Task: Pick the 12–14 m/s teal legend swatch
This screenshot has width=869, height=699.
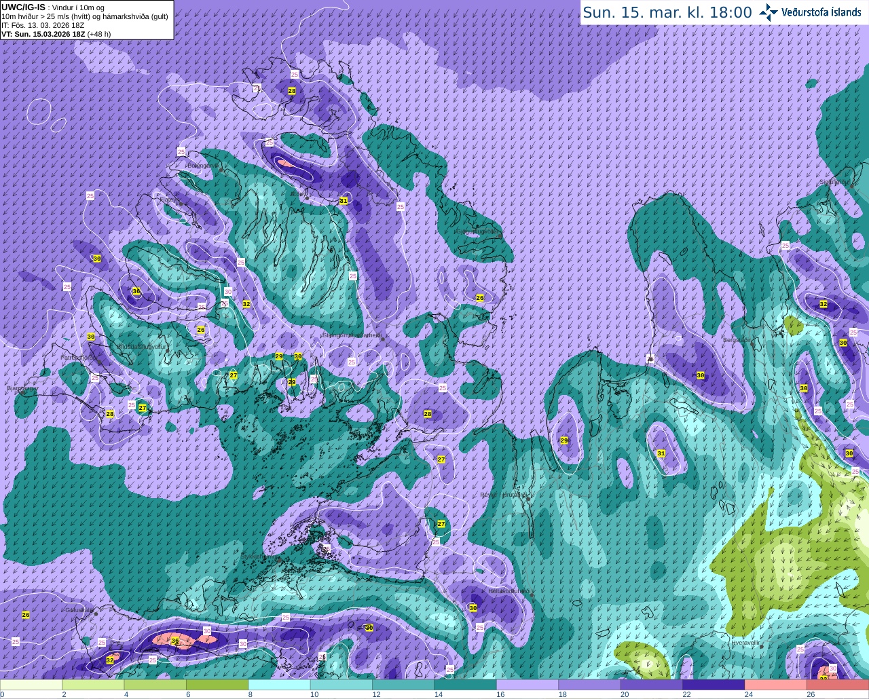Action: [404, 685]
